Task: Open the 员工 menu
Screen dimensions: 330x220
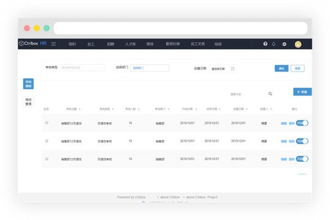Action: [x=91, y=44]
